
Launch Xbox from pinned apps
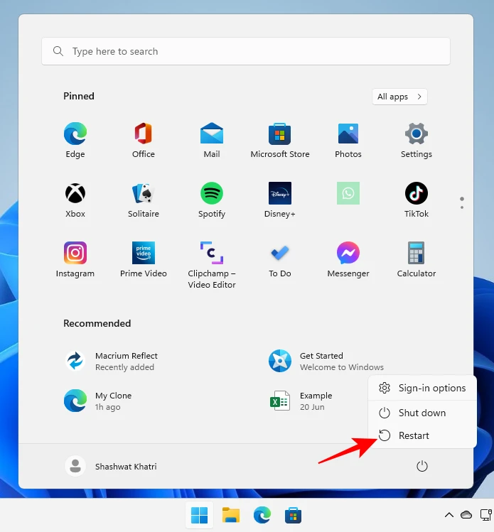pos(75,200)
